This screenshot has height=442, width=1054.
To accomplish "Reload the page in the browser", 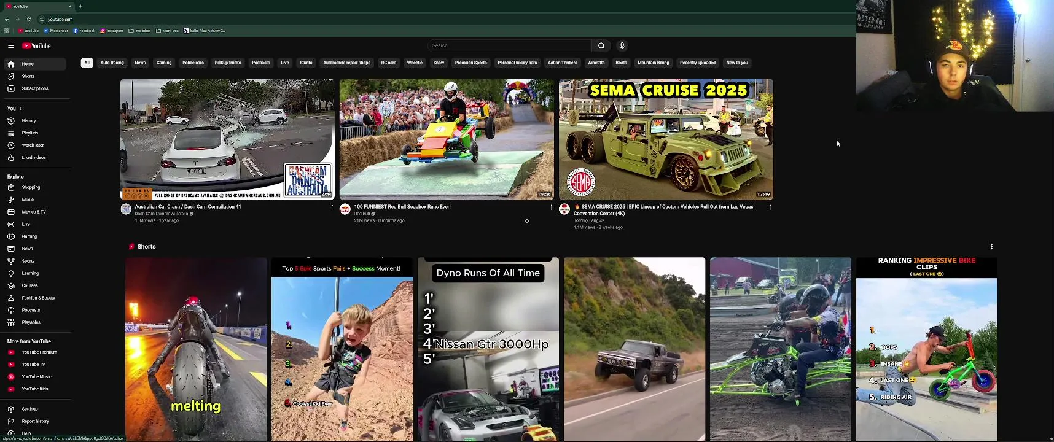I will (28, 19).
